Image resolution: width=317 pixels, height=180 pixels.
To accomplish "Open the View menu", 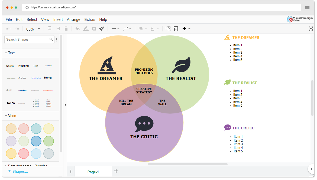I will tap(45, 19).
